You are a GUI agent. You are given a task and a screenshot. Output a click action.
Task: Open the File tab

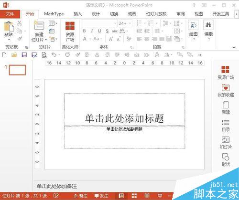pyautogui.click(x=10, y=14)
